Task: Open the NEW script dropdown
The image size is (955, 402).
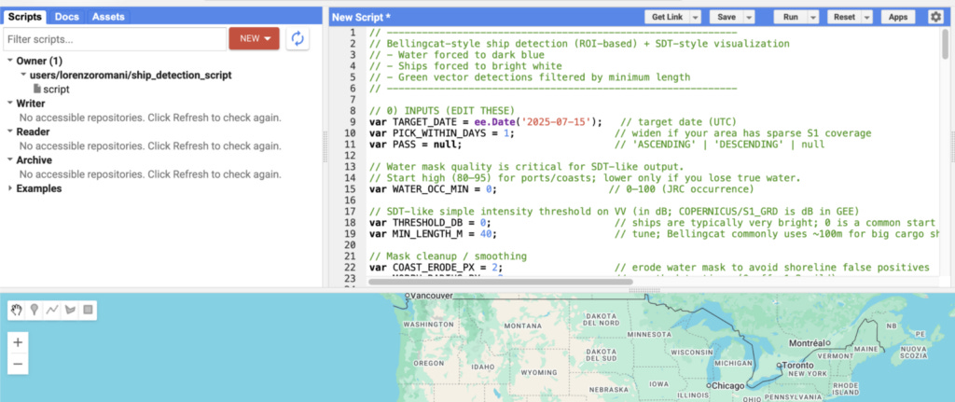Action: click(254, 38)
